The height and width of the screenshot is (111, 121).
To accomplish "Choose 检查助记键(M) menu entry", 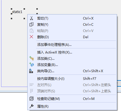I will coord(72,99).
